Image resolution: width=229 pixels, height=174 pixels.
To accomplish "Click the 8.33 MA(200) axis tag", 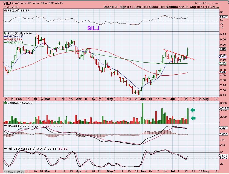I will pos(223,63).
